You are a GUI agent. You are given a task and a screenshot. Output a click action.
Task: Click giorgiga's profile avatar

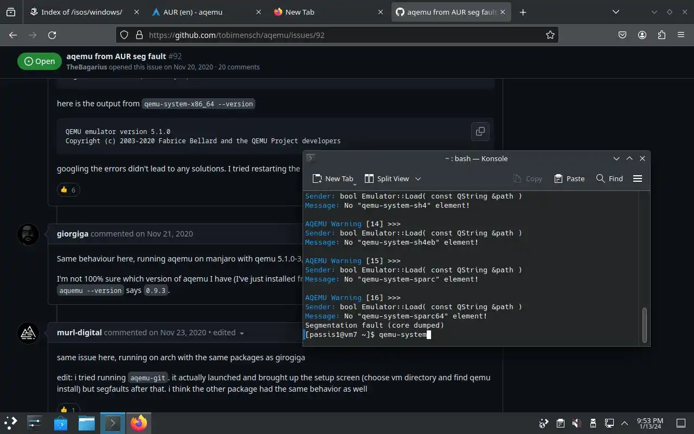coord(28,234)
